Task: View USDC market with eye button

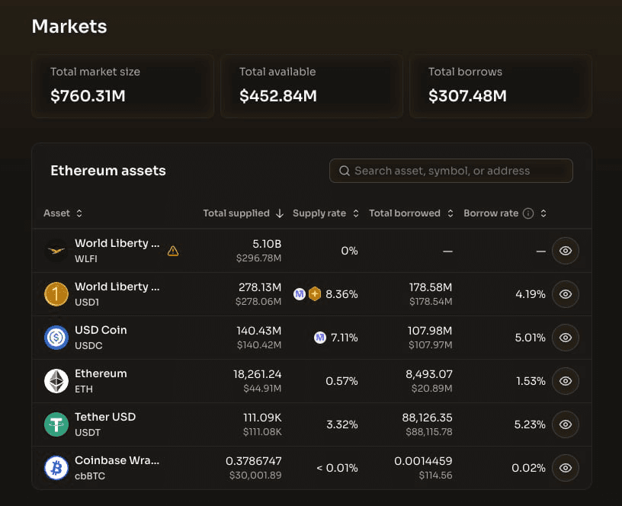Action: point(566,338)
